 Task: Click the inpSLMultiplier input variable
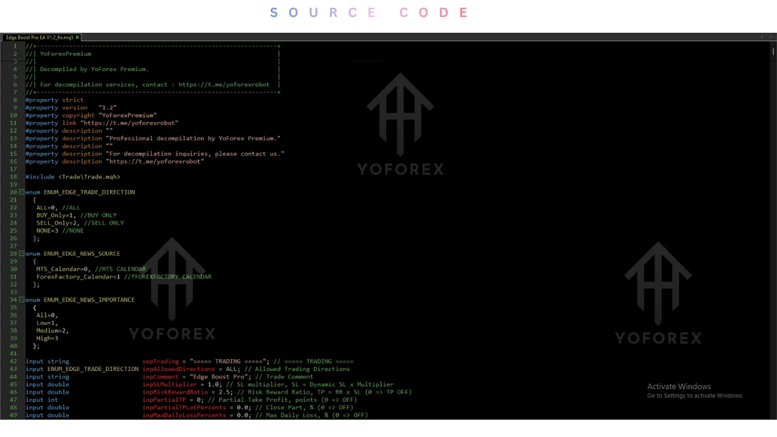169,384
